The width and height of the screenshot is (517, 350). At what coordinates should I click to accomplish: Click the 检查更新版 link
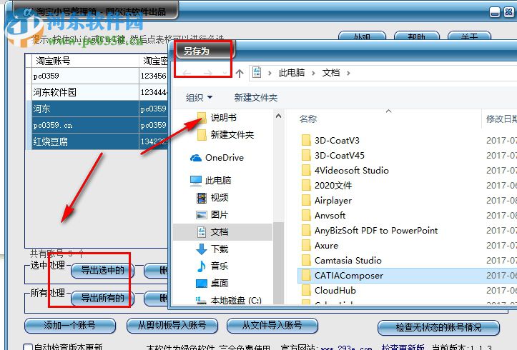[x=403, y=347]
